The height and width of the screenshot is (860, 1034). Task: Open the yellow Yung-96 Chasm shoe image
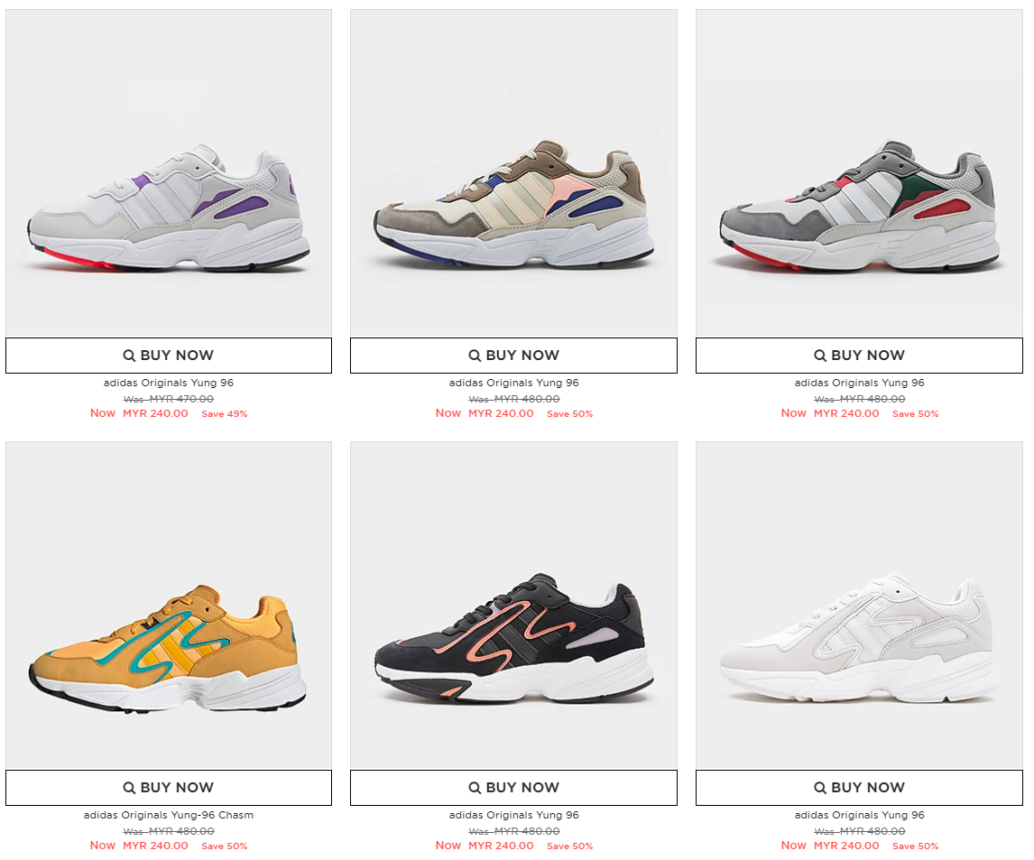pyautogui.click(x=169, y=606)
